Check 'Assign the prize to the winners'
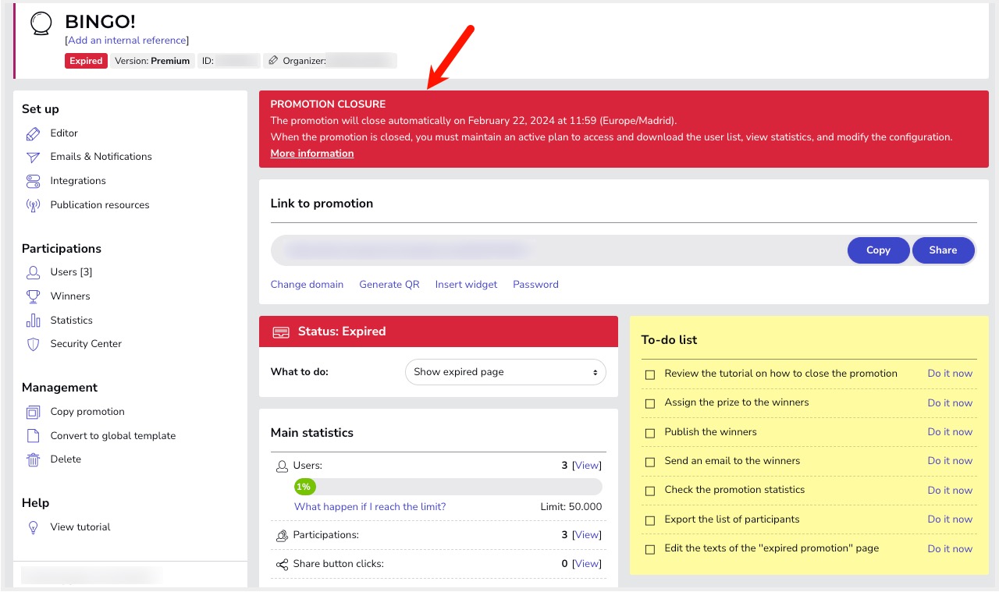This screenshot has height=592, width=999. coord(650,403)
